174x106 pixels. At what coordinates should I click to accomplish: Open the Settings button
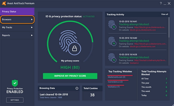coord(15,100)
